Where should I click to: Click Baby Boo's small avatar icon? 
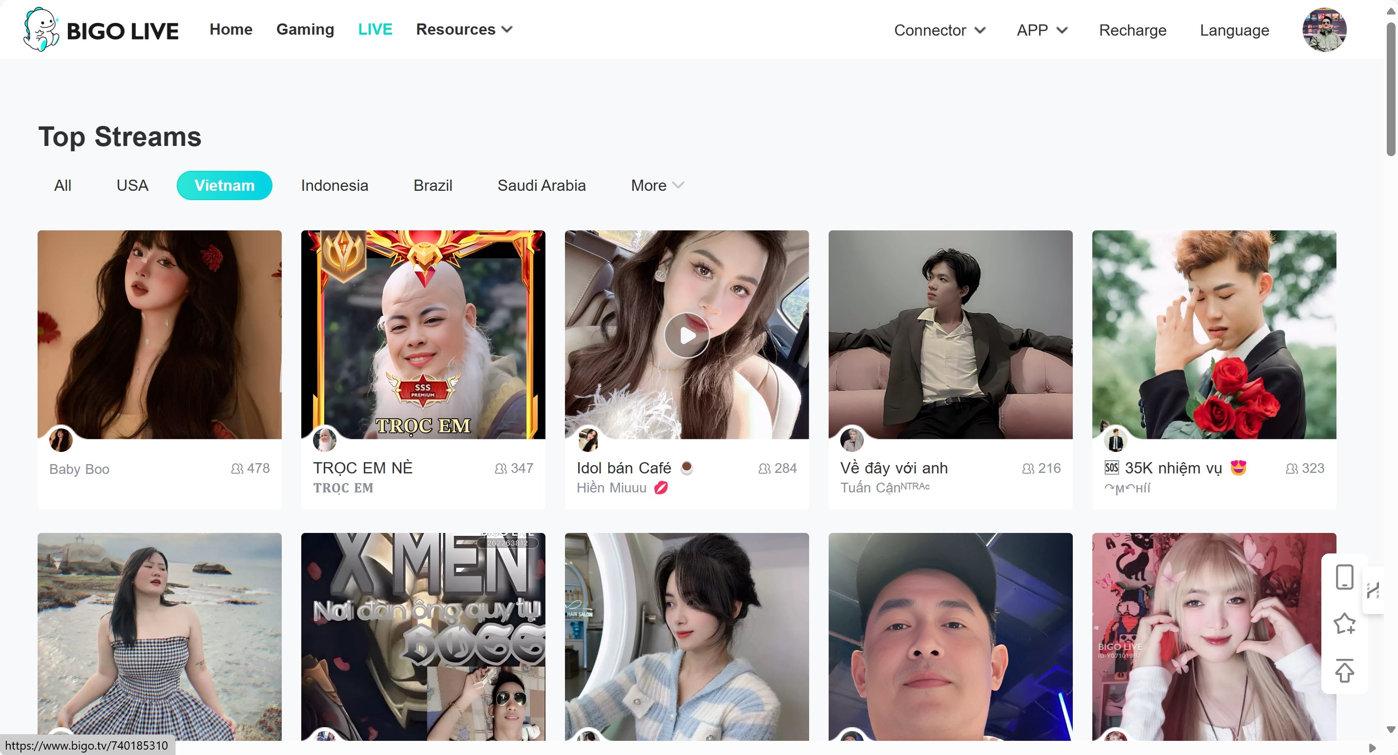point(61,440)
